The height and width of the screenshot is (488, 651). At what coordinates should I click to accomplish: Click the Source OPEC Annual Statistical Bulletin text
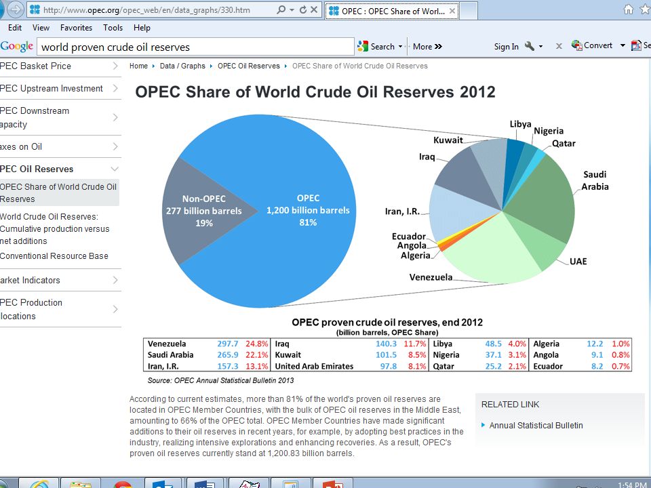220,380
